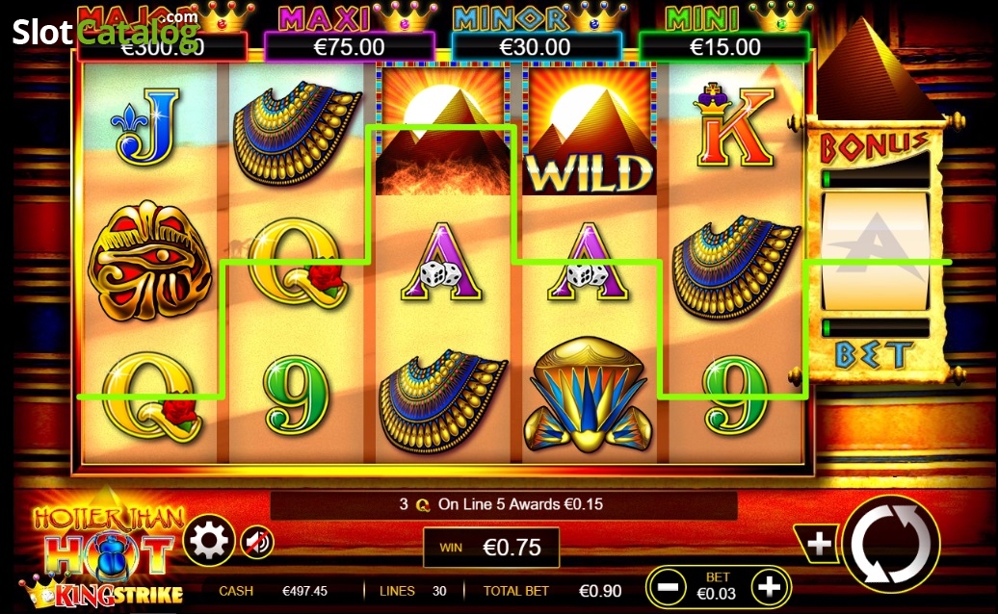Click the blue J card symbol

coord(145,126)
